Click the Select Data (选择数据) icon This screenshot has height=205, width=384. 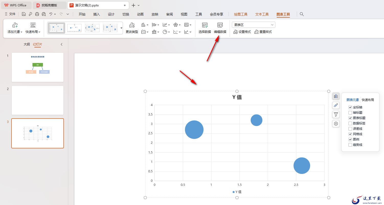(205, 25)
